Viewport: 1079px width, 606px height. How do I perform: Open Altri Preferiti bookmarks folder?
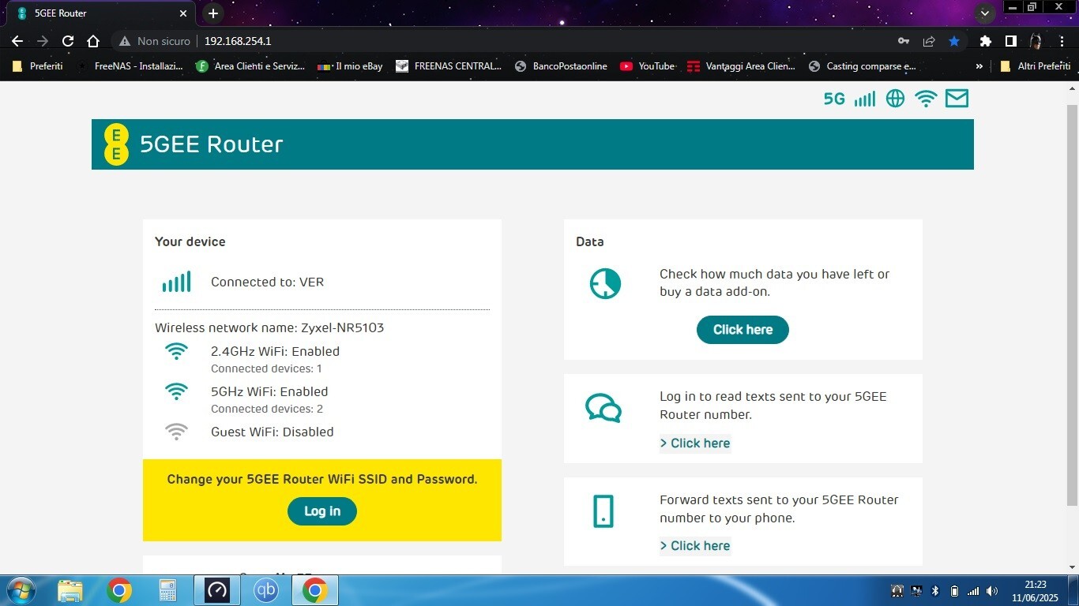tap(1036, 66)
